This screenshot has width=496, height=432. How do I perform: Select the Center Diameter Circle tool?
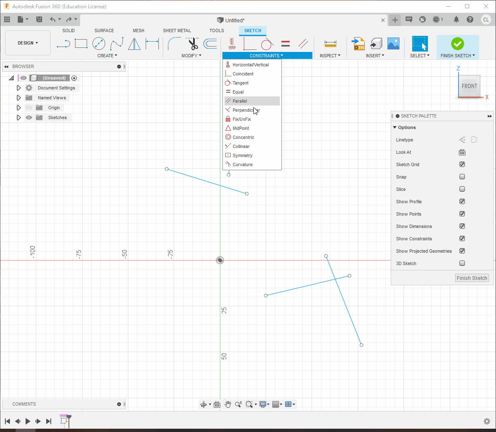99,44
